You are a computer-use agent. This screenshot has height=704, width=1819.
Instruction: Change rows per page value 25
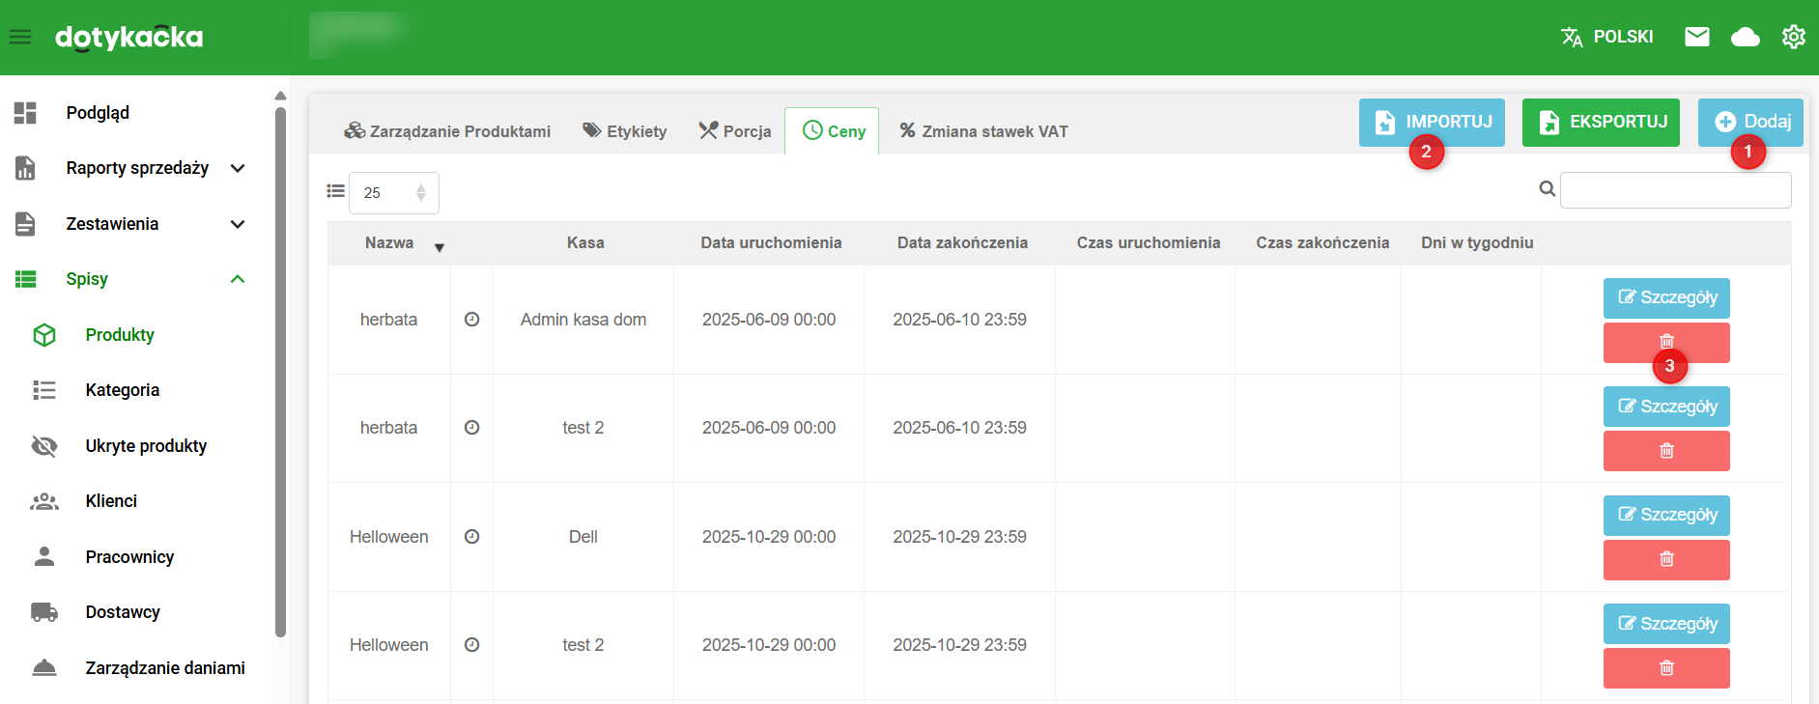[393, 193]
